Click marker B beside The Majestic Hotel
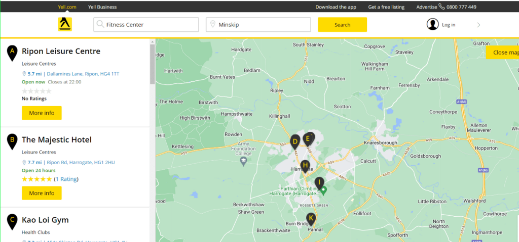The height and width of the screenshot is (242, 519). click(12, 141)
